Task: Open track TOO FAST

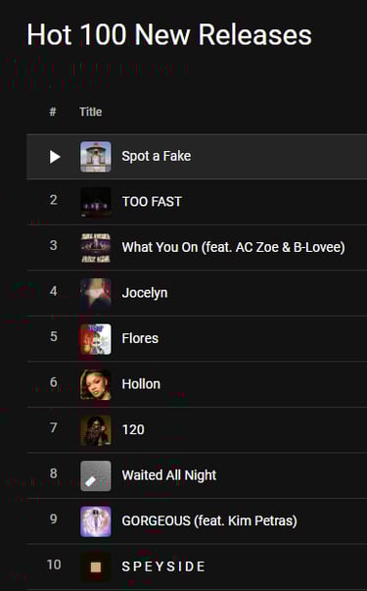Action: point(152,202)
